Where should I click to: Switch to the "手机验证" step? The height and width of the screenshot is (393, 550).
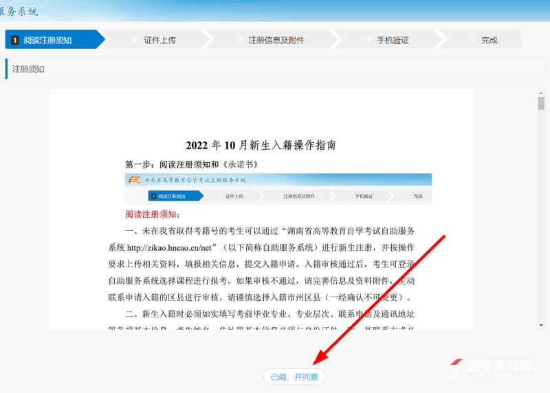(x=393, y=40)
